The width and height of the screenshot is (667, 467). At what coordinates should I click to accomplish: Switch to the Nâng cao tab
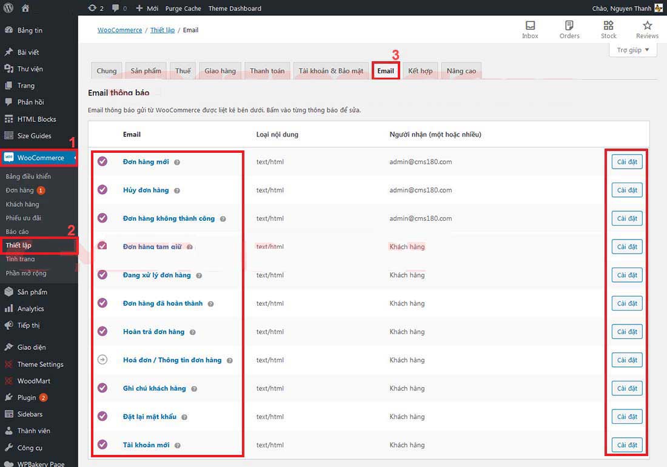click(x=461, y=70)
